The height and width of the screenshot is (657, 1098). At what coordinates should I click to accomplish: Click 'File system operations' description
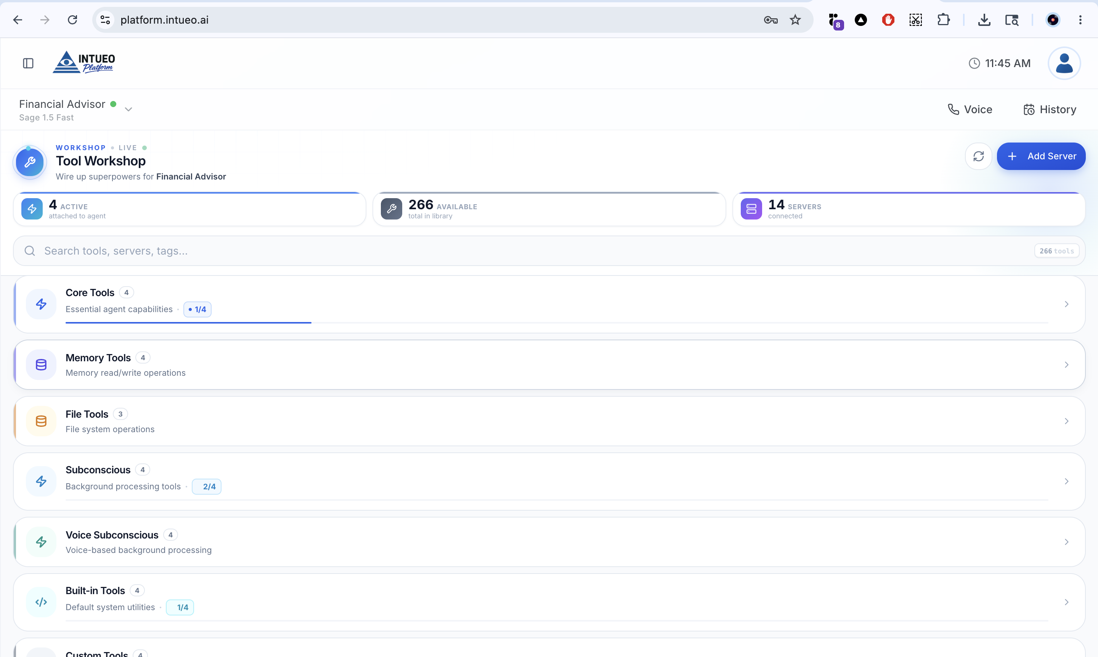110,429
